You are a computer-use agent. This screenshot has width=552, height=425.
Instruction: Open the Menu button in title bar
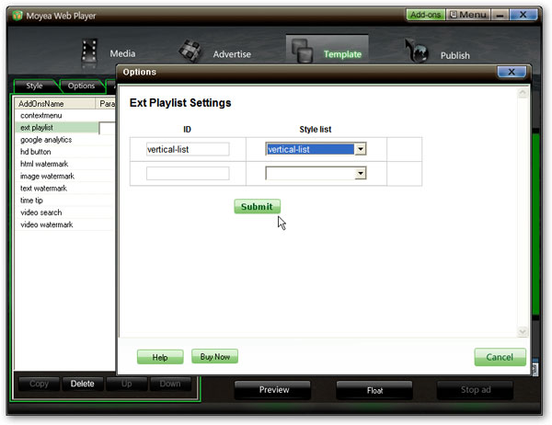tap(468, 15)
